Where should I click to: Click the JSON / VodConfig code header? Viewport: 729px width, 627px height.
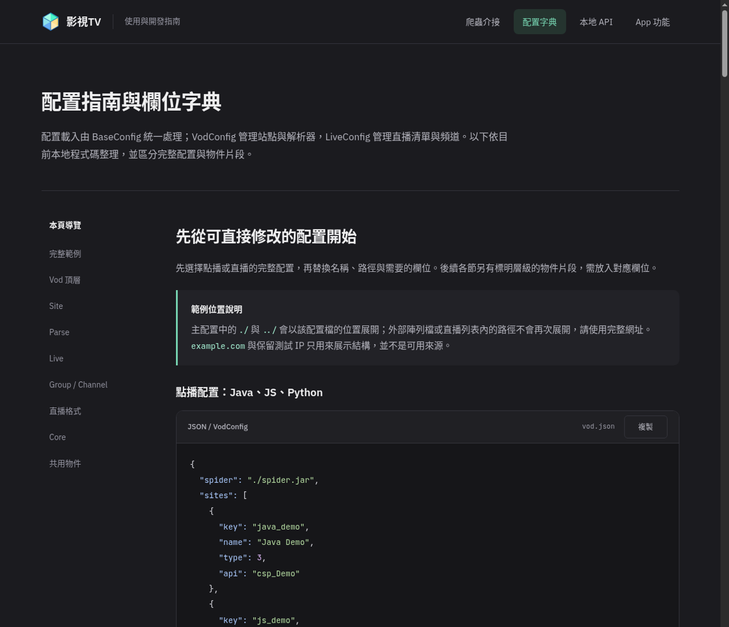click(x=217, y=427)
